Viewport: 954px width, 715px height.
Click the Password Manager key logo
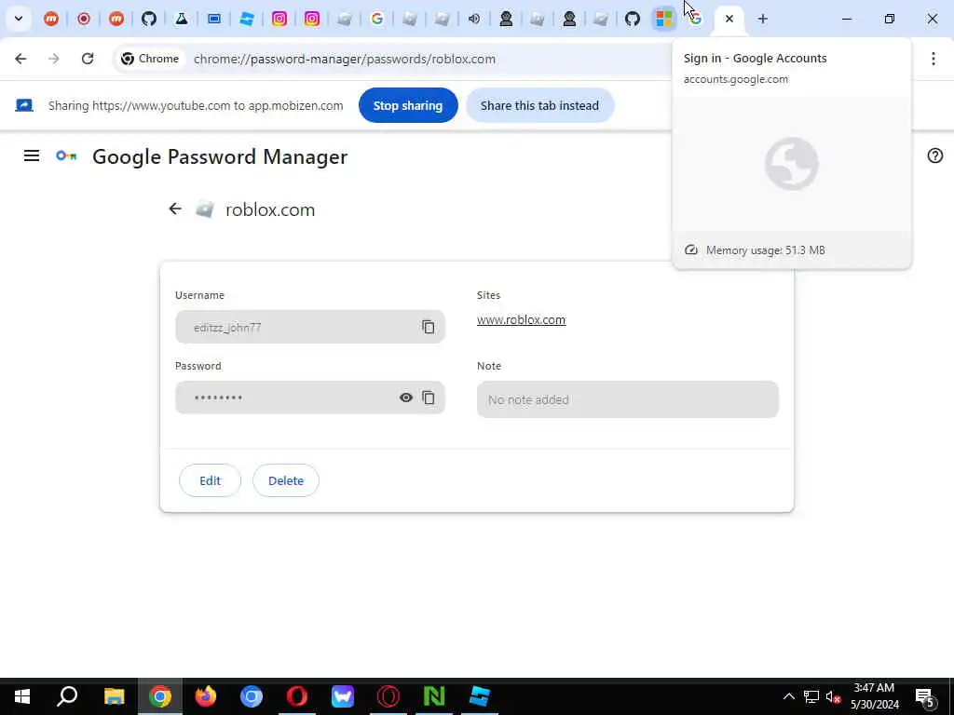(x=66, y=156)
